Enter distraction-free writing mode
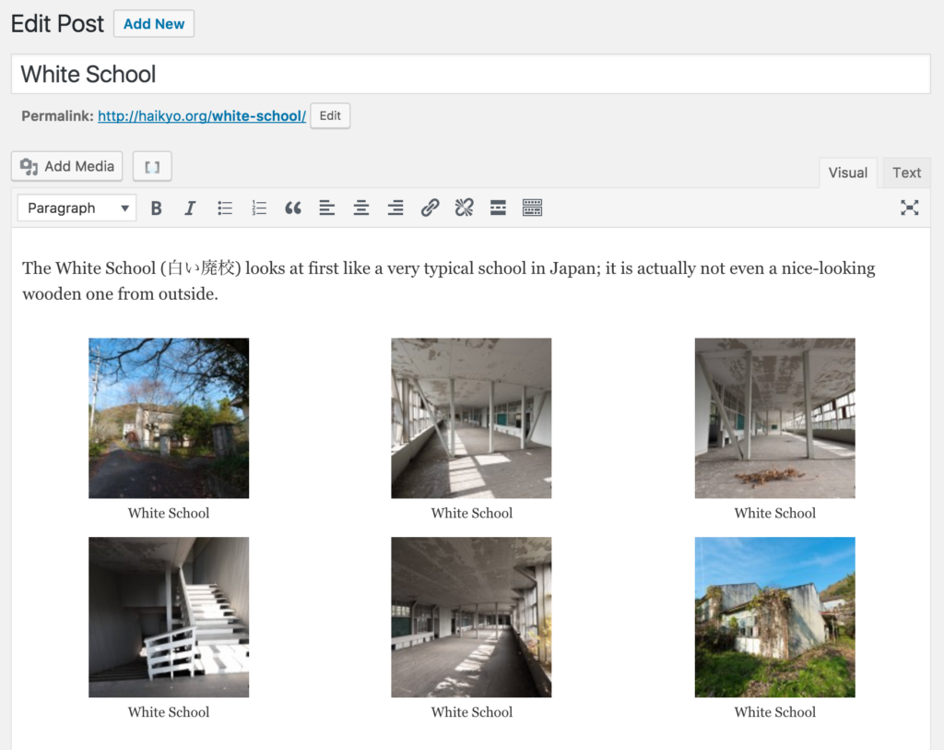Screen dimensions: 944x750 pos(909,208)
